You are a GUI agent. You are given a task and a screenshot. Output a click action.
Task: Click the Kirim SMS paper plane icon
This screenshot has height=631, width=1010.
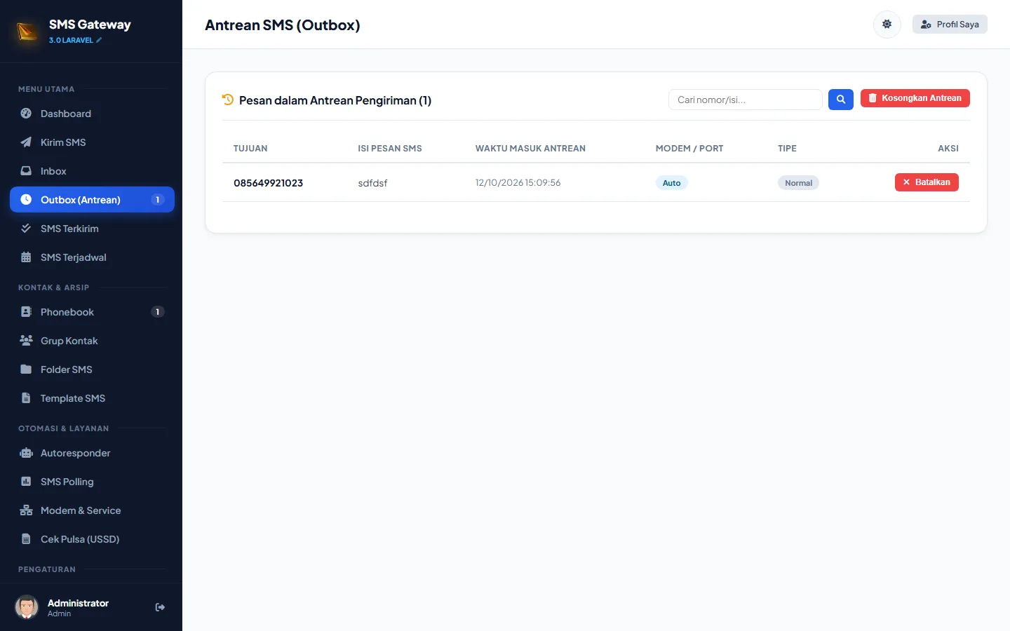(26, 142)
